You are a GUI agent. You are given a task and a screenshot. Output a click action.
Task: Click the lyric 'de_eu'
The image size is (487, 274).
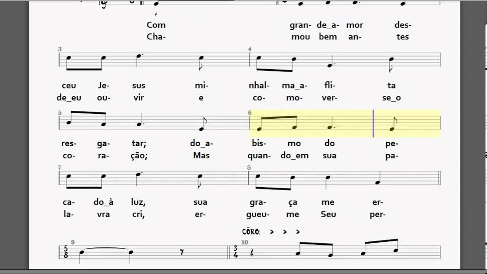coord(69,98)
